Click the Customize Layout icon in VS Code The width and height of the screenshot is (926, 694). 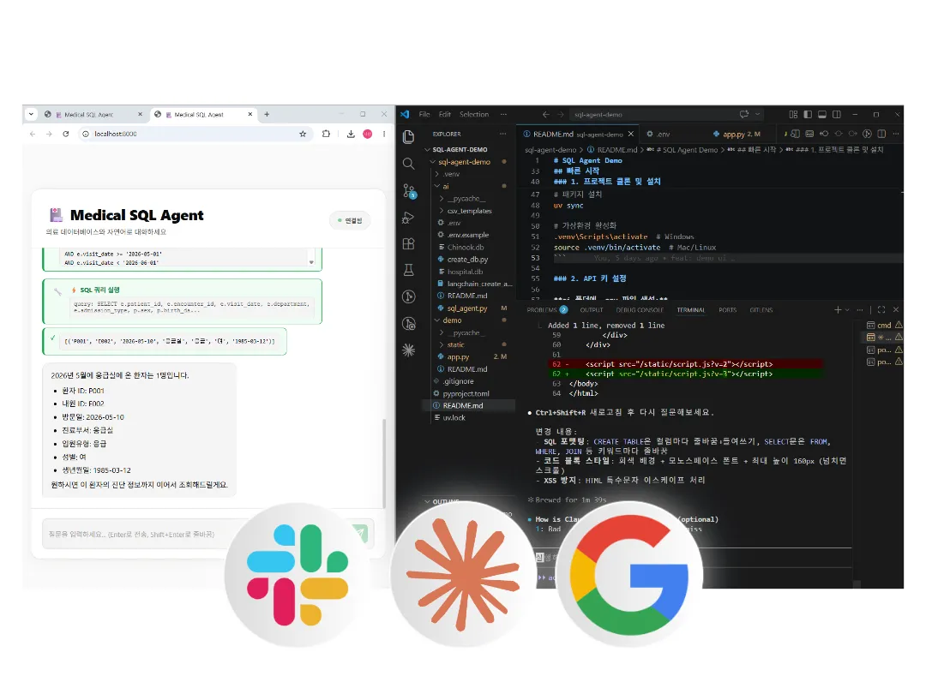(x=793, y=114)
